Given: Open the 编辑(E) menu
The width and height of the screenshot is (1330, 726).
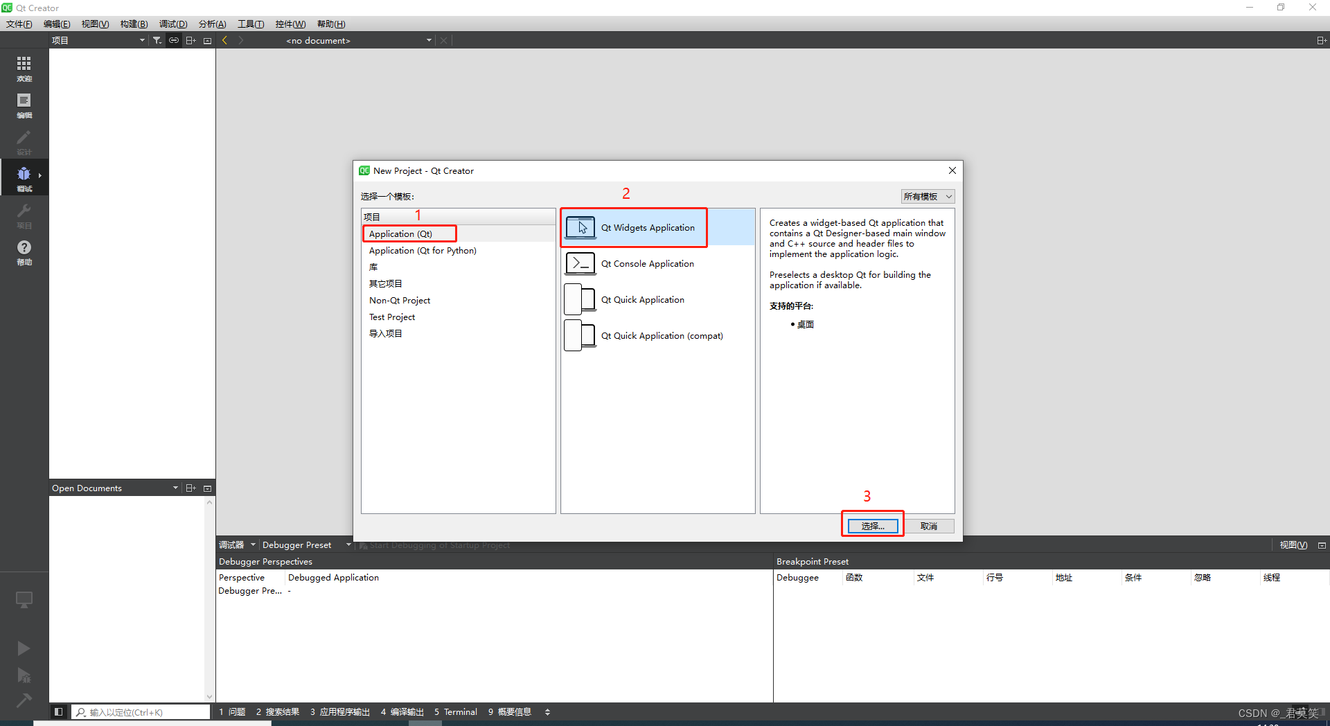Looking at the screenshot, I should click(x=57, y=24).
